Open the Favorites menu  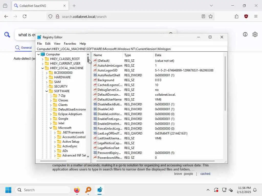pos(70,43)
